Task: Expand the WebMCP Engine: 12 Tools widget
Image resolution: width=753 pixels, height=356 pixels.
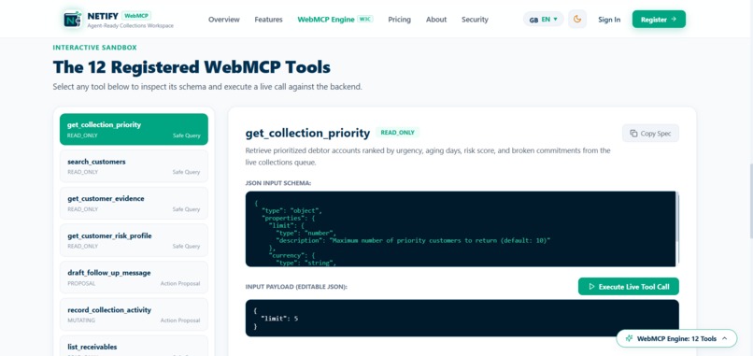Action: pos(676,338)
